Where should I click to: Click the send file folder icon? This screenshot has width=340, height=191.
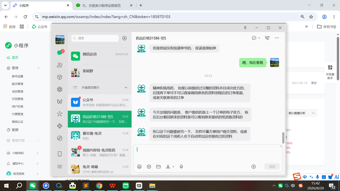158,167
